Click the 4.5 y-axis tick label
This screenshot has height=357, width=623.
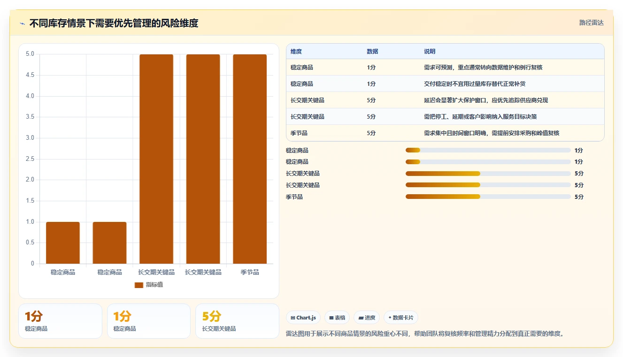click(x=30, y=75)
